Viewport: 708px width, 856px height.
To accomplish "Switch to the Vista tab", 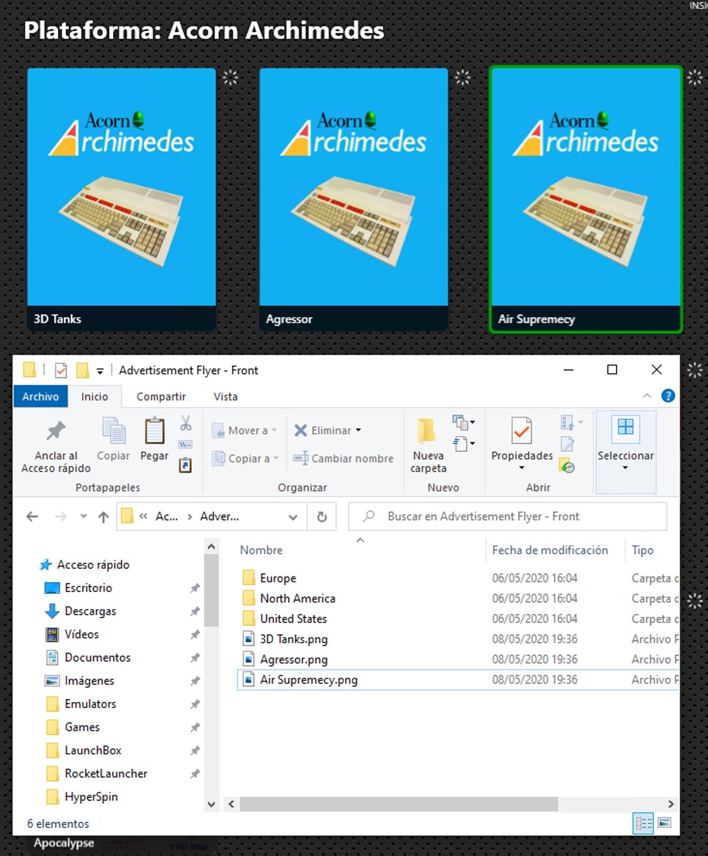I will click(225, 397).
